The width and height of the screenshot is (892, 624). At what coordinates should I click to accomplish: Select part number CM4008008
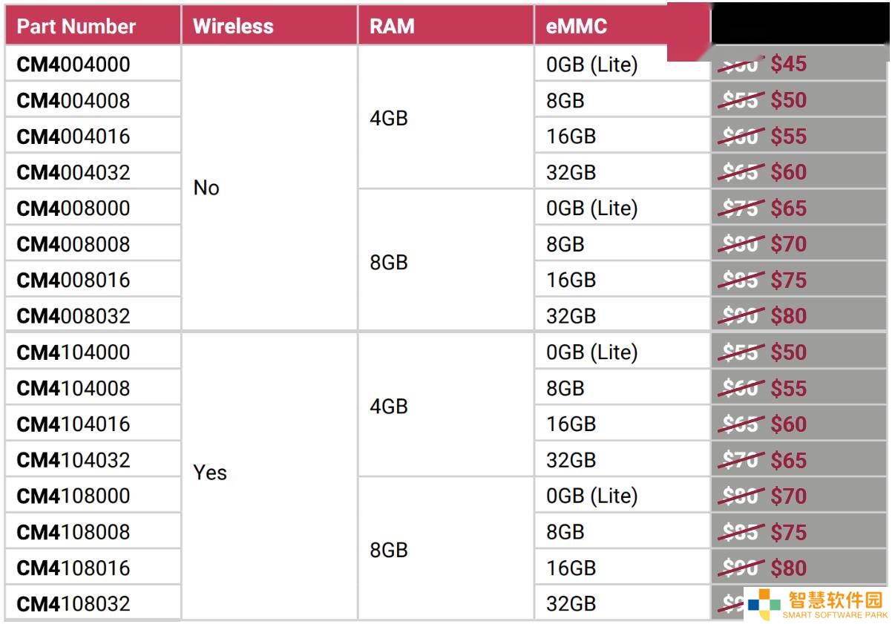point(73,244)
